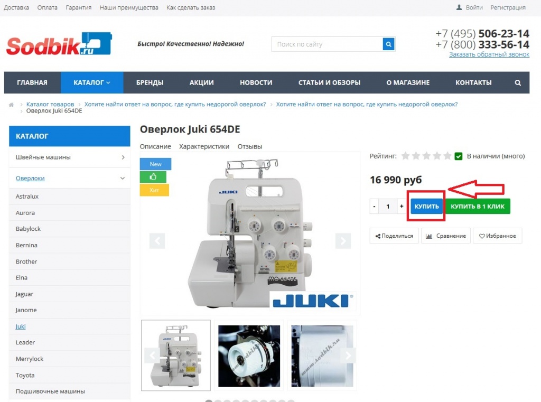Click the blue КУПИТЬ button
The height and width of the screenshot is (402, 541).
point(426,207)
